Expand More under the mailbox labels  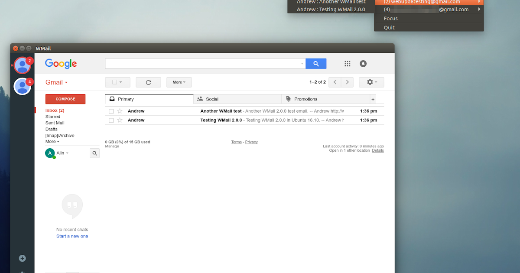52,141
